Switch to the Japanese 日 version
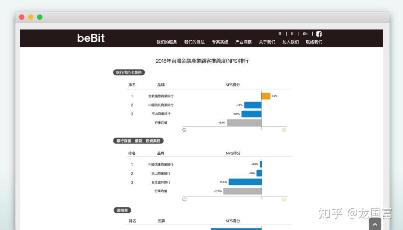The width and height of the screenshot is (403, 230). [292, 34]
